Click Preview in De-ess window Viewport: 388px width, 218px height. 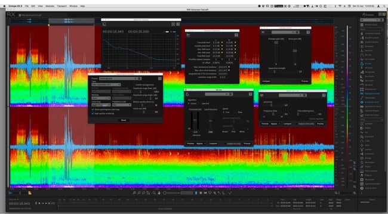click(x=190, y=144)
